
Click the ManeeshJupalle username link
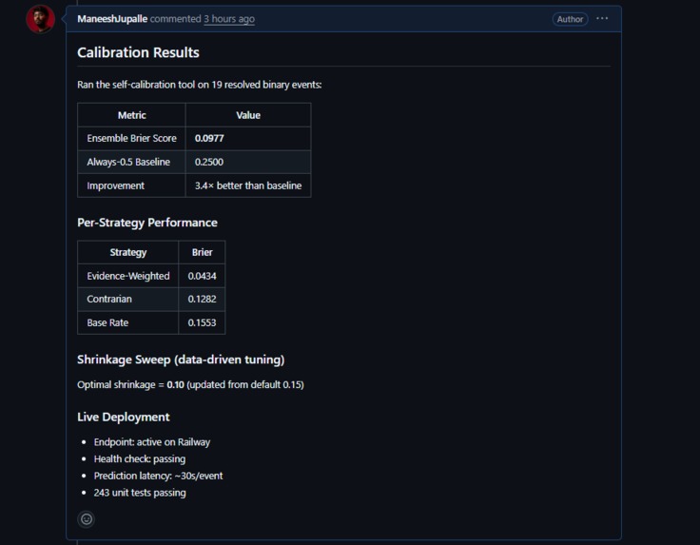point(112,19)
